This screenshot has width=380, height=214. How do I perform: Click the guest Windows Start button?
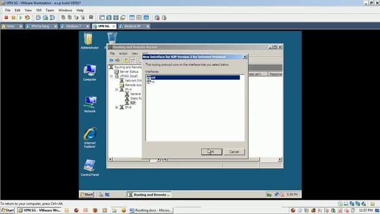point(87,194)
